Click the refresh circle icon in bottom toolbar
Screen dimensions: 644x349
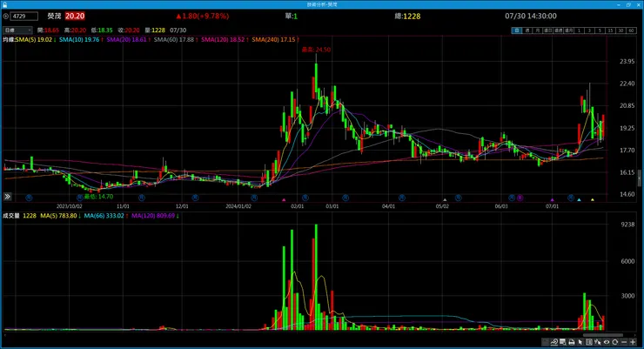614,342
